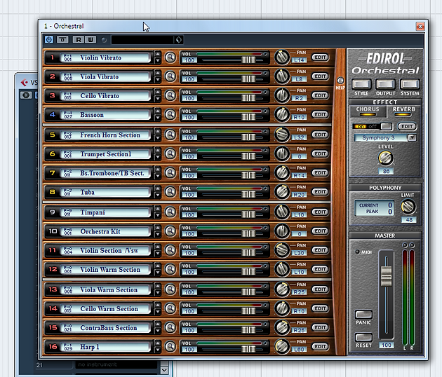The image size is (442, 377).
Task: Enable Write automation W button
Action: click(91, 40)
